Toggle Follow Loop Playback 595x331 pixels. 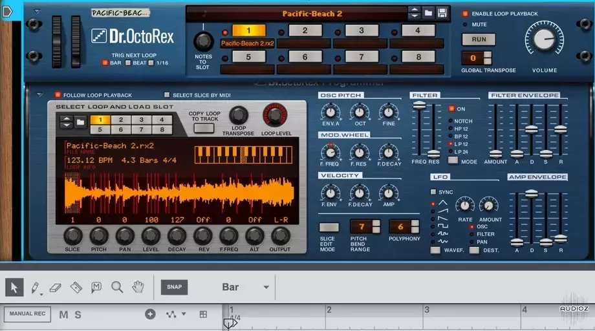click(58, 95)
